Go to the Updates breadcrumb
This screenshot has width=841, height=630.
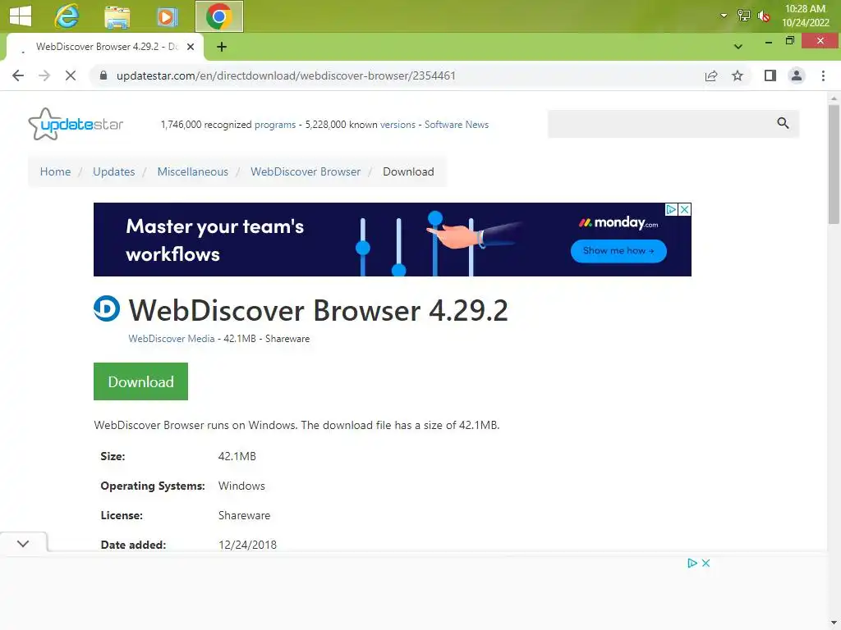point(113,171)
